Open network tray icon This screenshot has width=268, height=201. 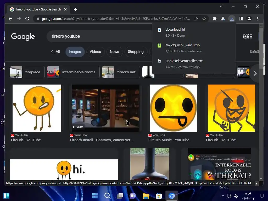click(x=229, y=196)
